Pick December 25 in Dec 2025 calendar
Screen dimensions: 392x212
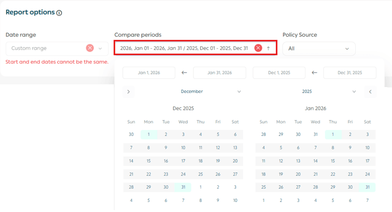(x=200, y=174)
